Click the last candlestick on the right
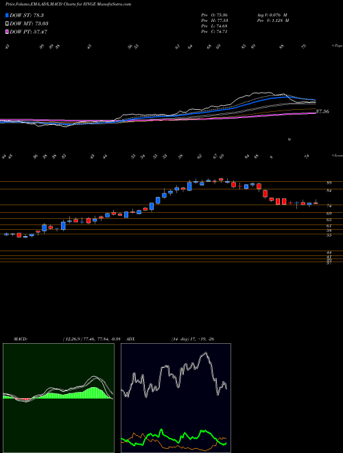Image resolution: width=343 pixels, height=453 pixels. 316,202
